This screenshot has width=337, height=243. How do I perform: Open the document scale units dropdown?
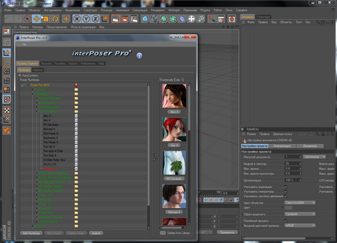pyautogui.click(x=314, y=157)
